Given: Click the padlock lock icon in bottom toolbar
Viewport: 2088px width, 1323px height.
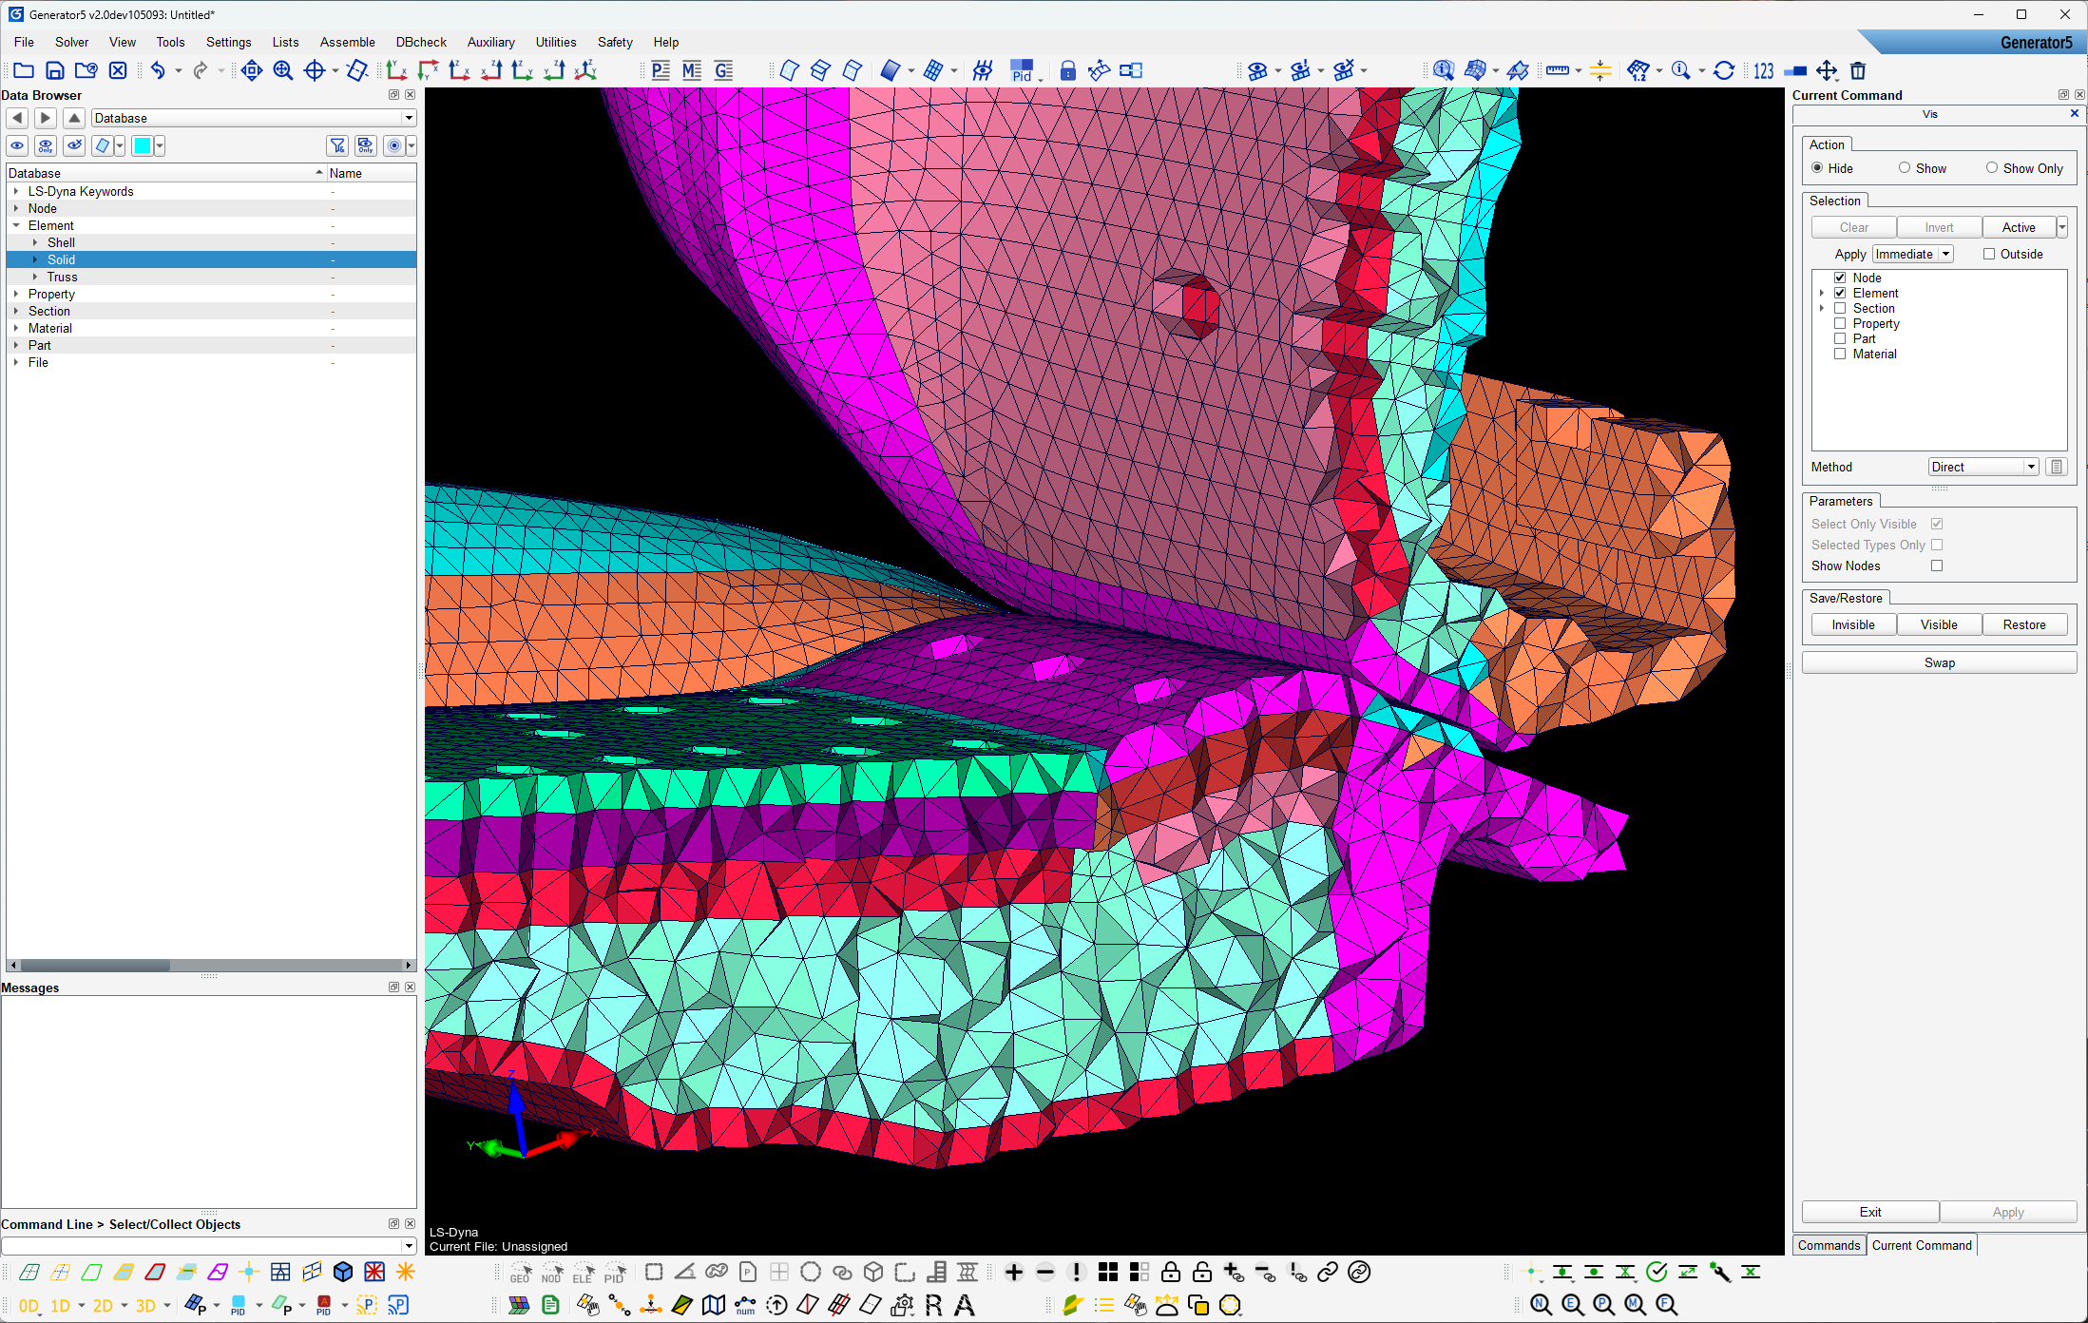Looking at the screenshot, I should tap(1171, 1272).
